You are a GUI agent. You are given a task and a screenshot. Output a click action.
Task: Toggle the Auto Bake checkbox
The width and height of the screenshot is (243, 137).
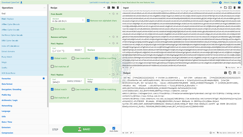(x=114, y=128)
